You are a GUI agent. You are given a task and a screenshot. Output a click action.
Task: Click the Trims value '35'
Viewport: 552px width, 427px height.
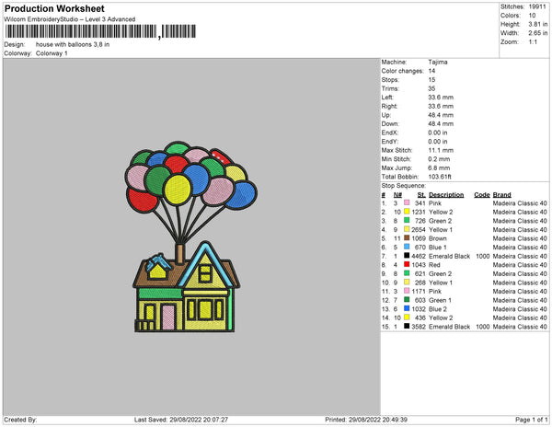click(432, 88)
